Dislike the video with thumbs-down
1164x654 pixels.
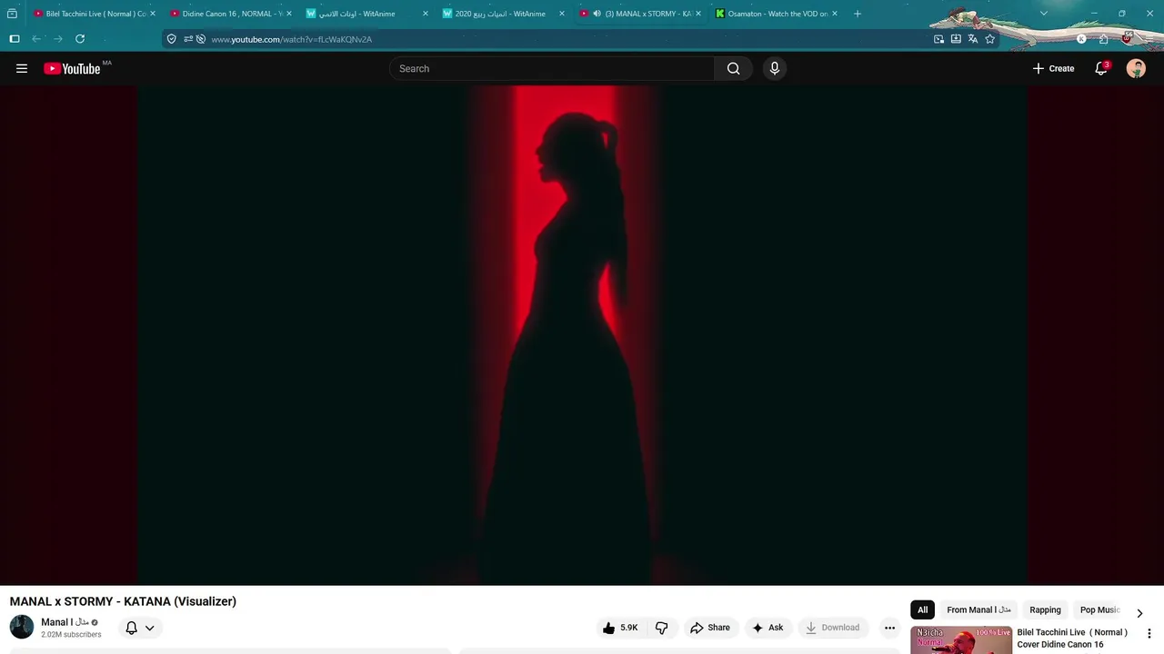point(661,628)
